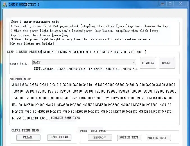Image resolution: width=190 pixels, height=146 pixels.
Task: Click the RESET button
Action: (x=167, y=63)
